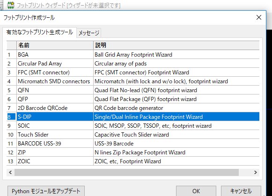Pick the FPC (SMT connector) row
Image resolution: width=272 pixels, height=196 pixels.
(133, 72)
